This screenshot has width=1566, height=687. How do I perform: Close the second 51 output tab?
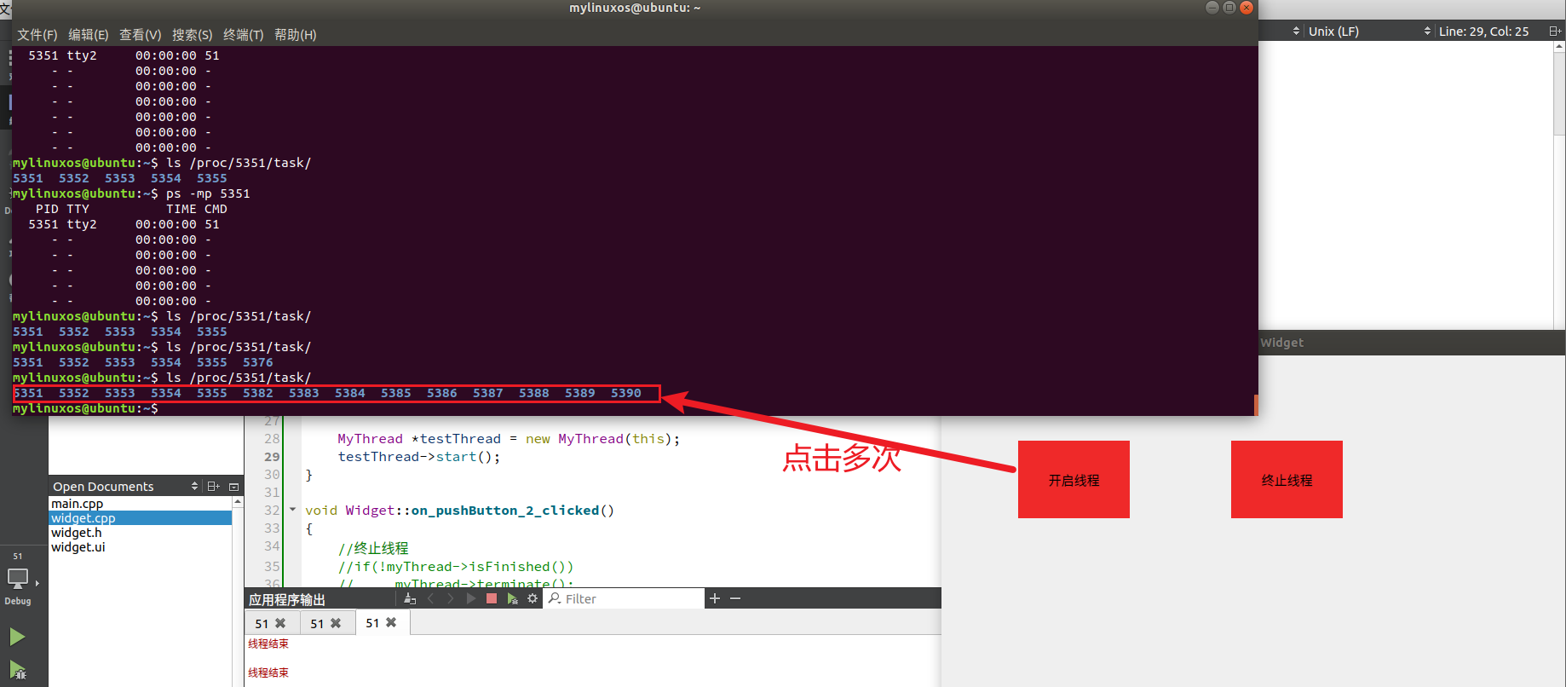tap(336, 623)
